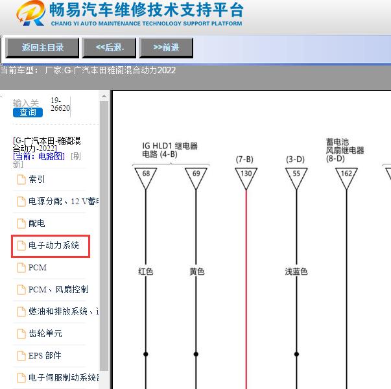Click the 畅易 platform logo icon
Viewport: 391px width, 389px height.
(30, 14)
